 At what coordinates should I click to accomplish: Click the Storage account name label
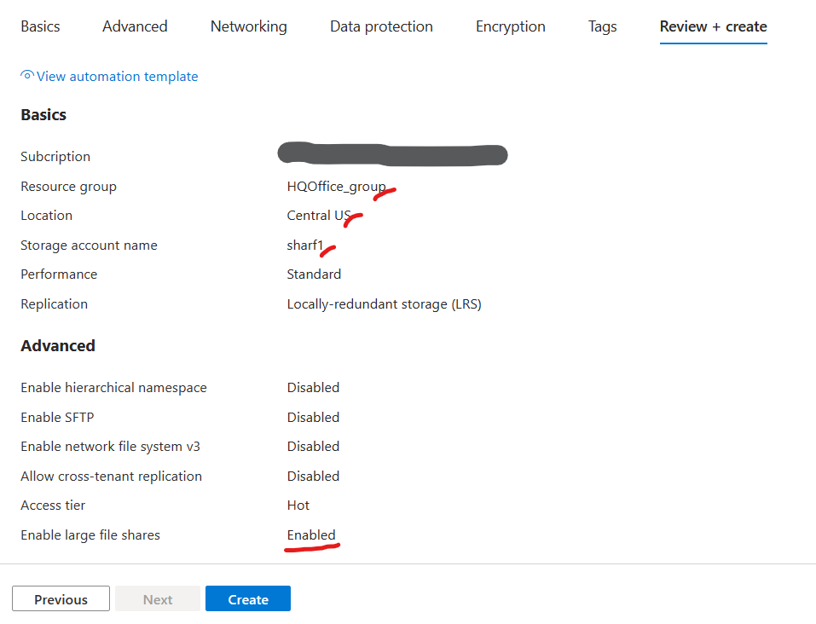pyautogui.click(x=89, y=246)
